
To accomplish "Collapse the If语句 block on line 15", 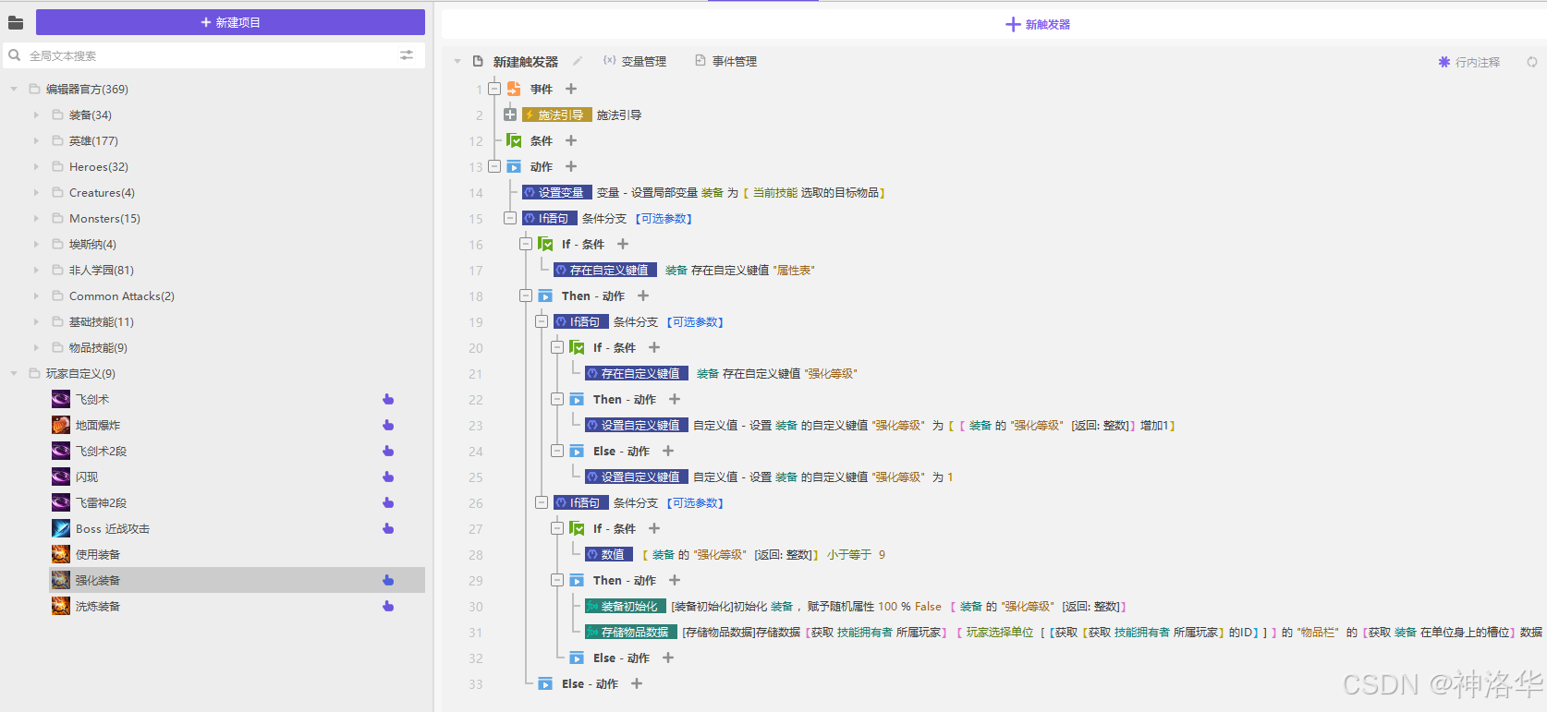I will click(510, 218).
